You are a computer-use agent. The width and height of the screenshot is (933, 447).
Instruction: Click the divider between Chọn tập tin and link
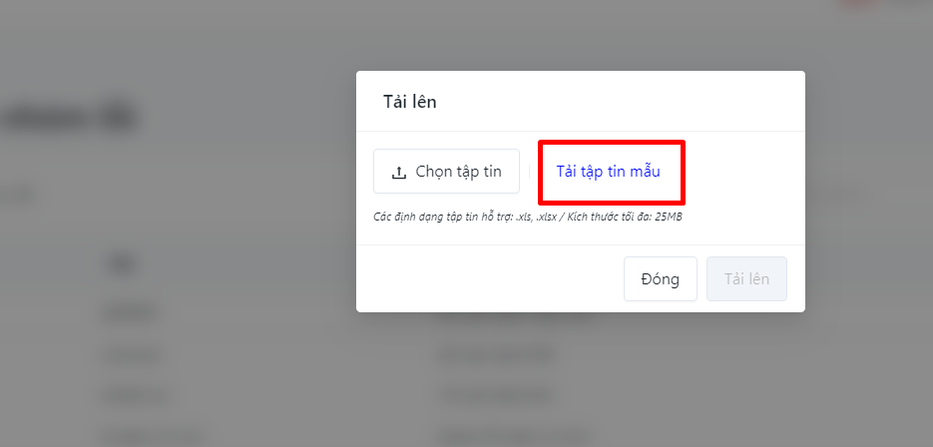click(x=529, y=172)
